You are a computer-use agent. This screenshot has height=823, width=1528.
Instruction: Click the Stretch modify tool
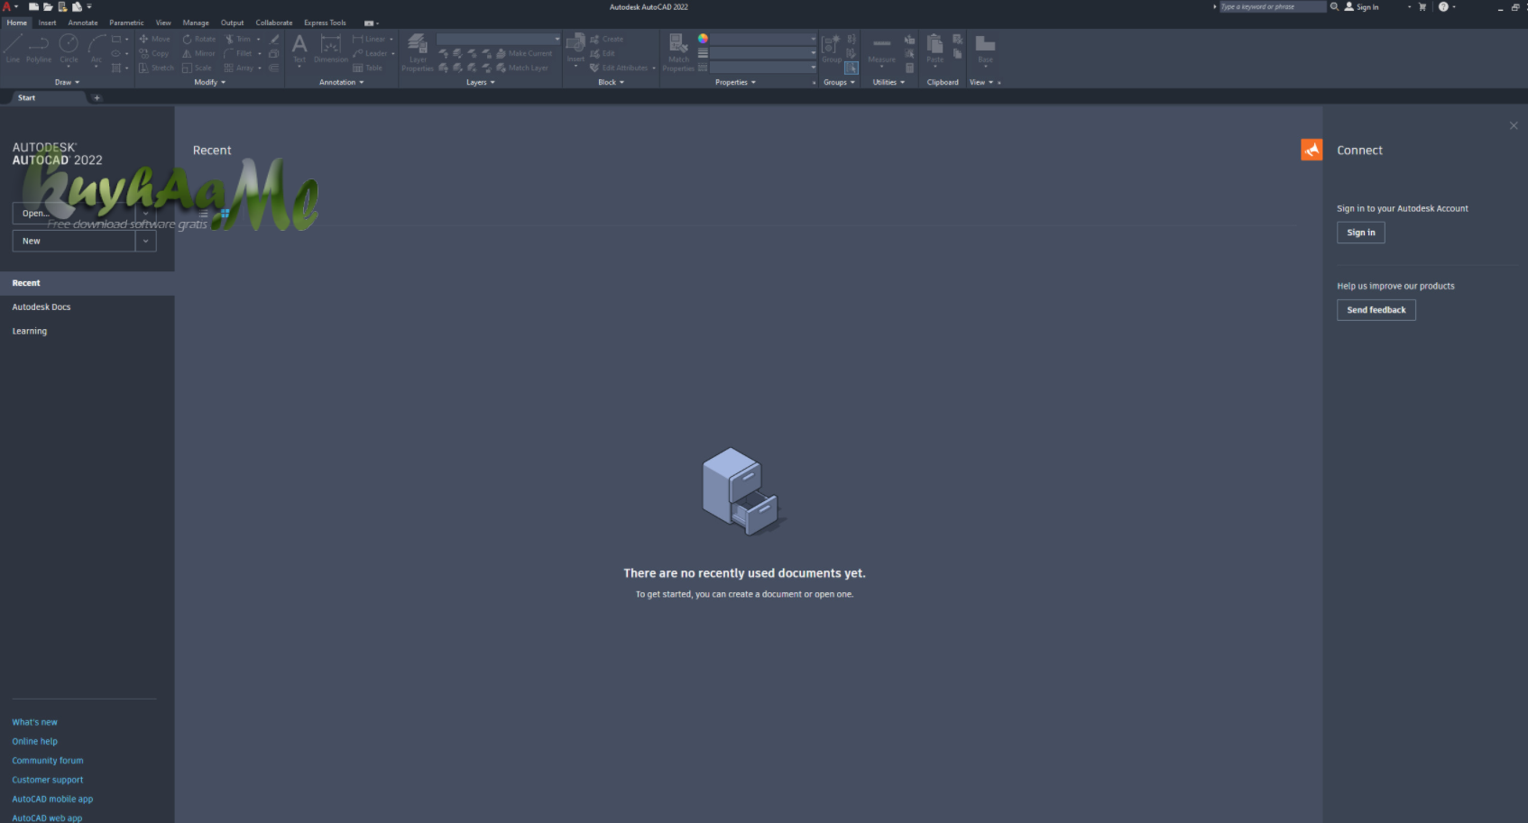click(x=156, y=68)
